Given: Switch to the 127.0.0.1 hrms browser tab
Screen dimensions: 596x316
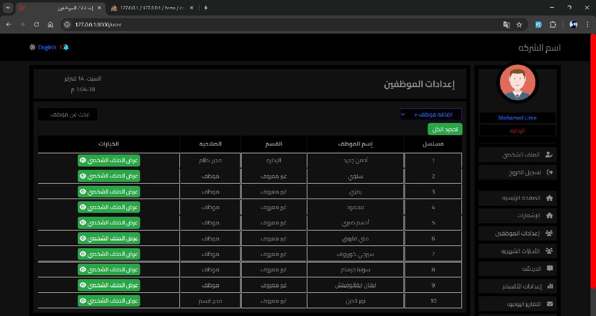Looking at the screenshot, I should pos(152,8).
